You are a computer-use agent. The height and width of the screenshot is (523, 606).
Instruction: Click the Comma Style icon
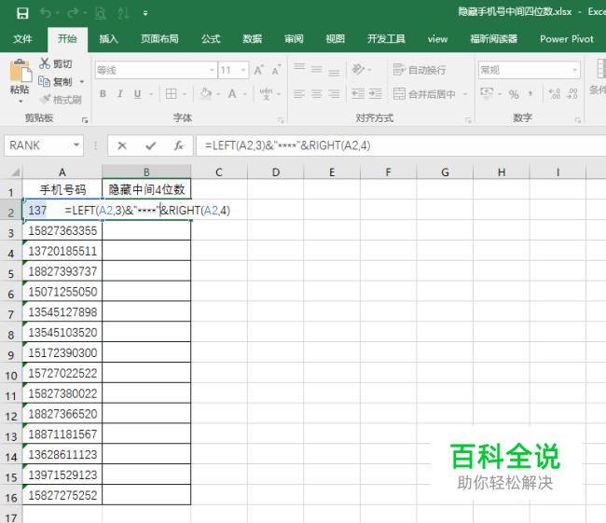(x=531, y=94)
